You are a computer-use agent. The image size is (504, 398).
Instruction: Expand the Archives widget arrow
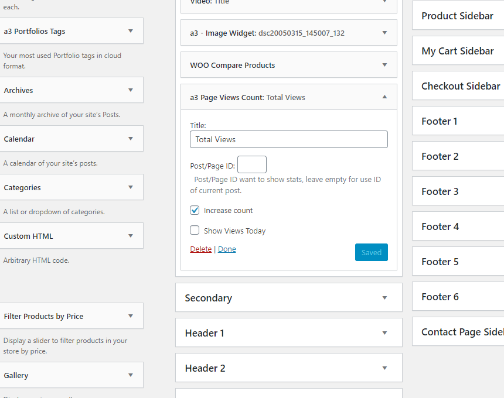pyautogui.click(x=131, y=90)
